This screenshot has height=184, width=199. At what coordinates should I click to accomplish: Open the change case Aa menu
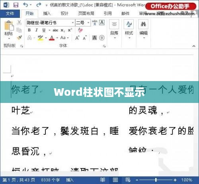[x=64, y=38]
